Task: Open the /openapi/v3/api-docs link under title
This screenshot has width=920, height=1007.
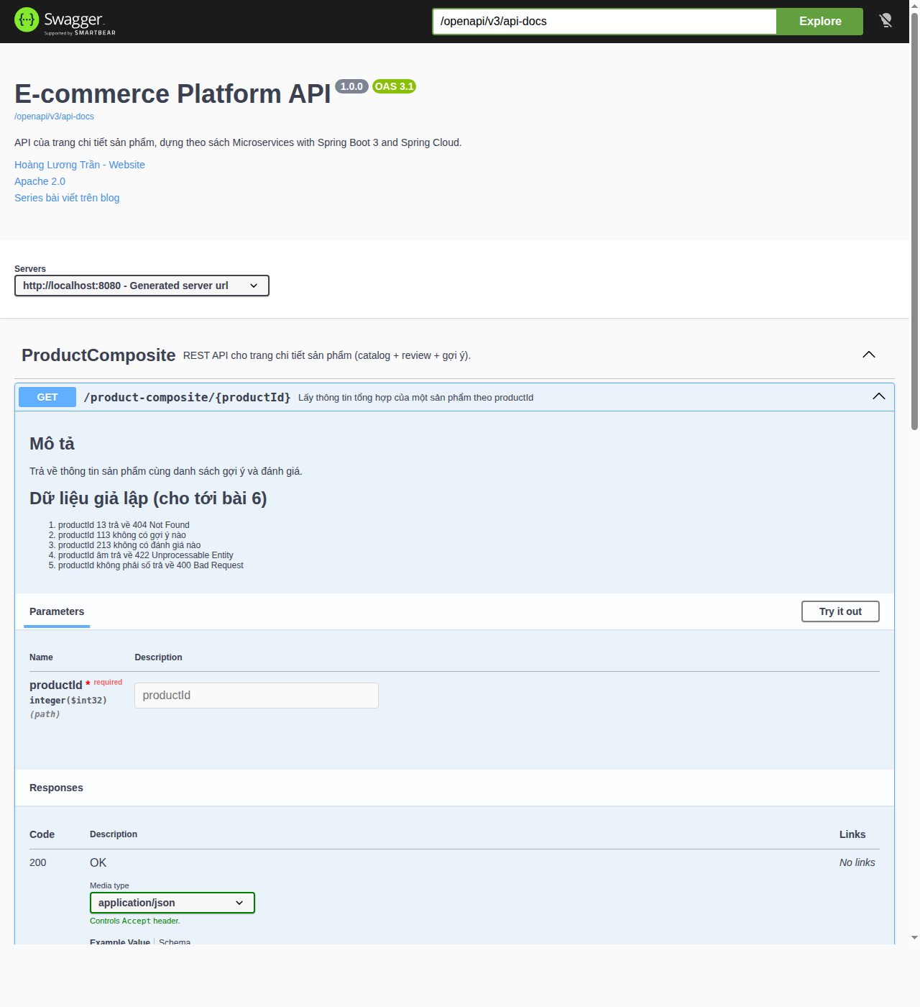Action: 54,117
